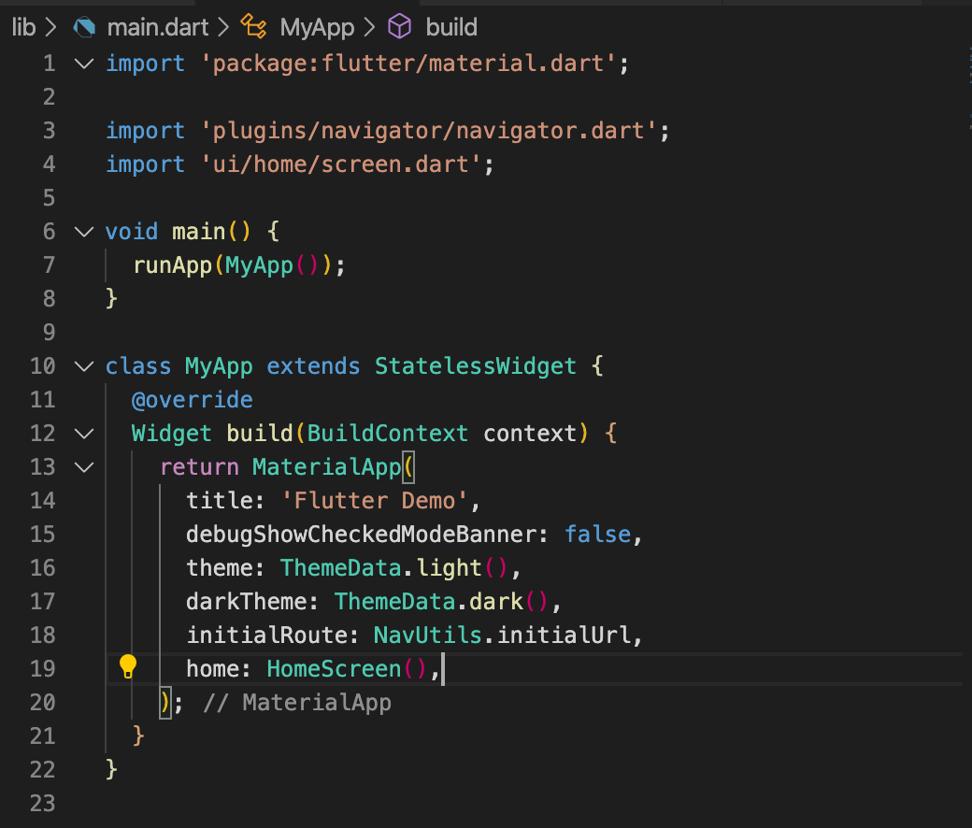Viewport: 972px width, 828px height.
Task: Collapse the import block at line 1
Action: coord(84,64)
